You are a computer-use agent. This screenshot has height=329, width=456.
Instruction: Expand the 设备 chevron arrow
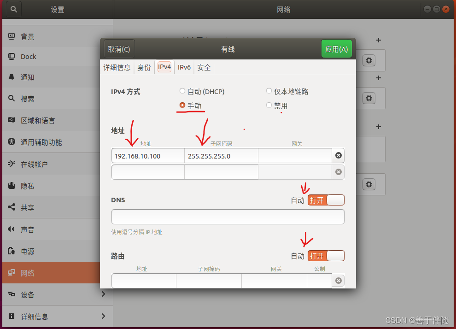tap(103, 294)
